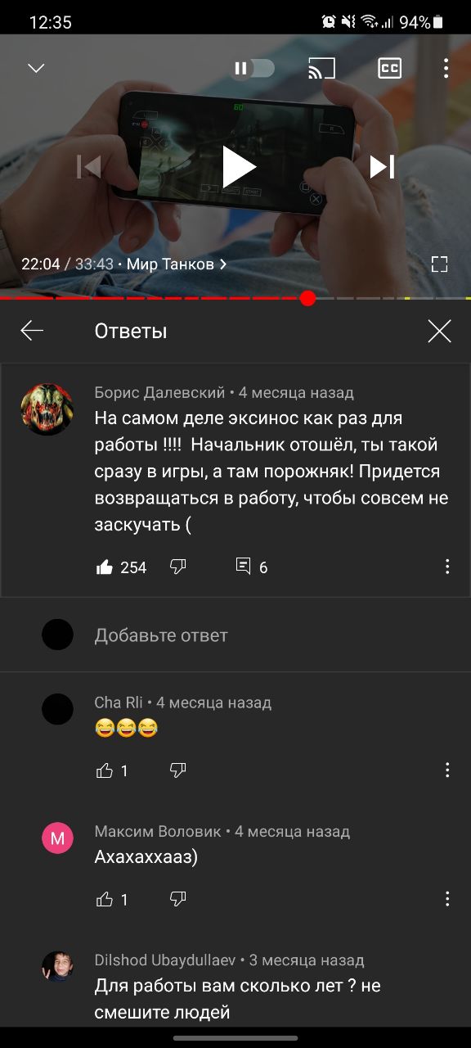Open video player more options menu
Image resolution: width=471 pixels, height=1048 pixels.
(446, 69)
